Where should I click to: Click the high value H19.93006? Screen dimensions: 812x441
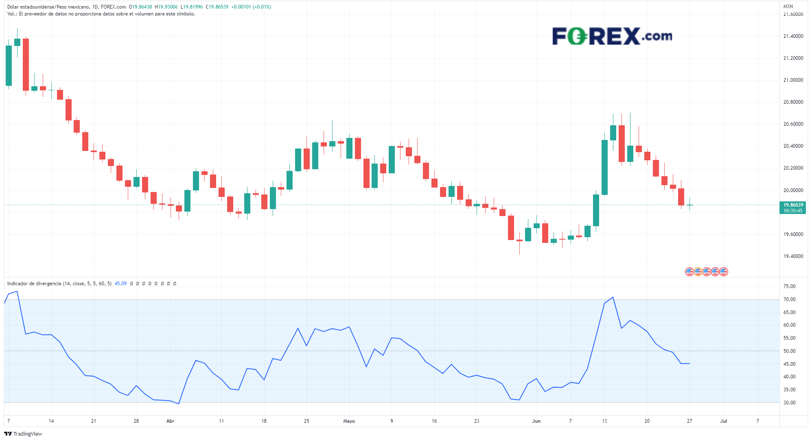[x=166, y=7]
